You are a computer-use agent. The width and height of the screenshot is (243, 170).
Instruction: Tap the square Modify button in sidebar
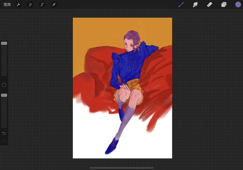(x=4, y=85)
